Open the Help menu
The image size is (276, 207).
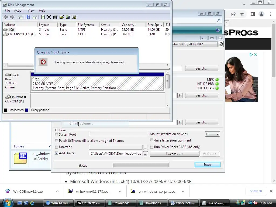click(x=42, y=11)
